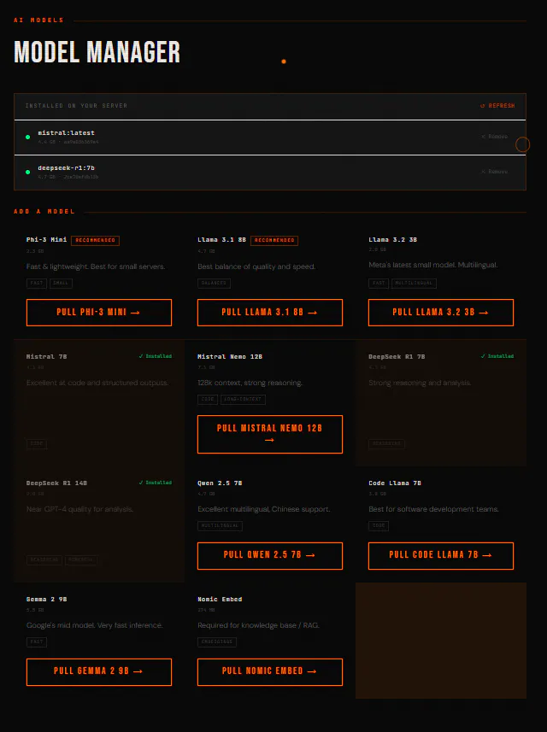This screenshot has height=732, width=547.
Task: Click 'Best for software development teams.' description
Action: [x=433, y=509]
